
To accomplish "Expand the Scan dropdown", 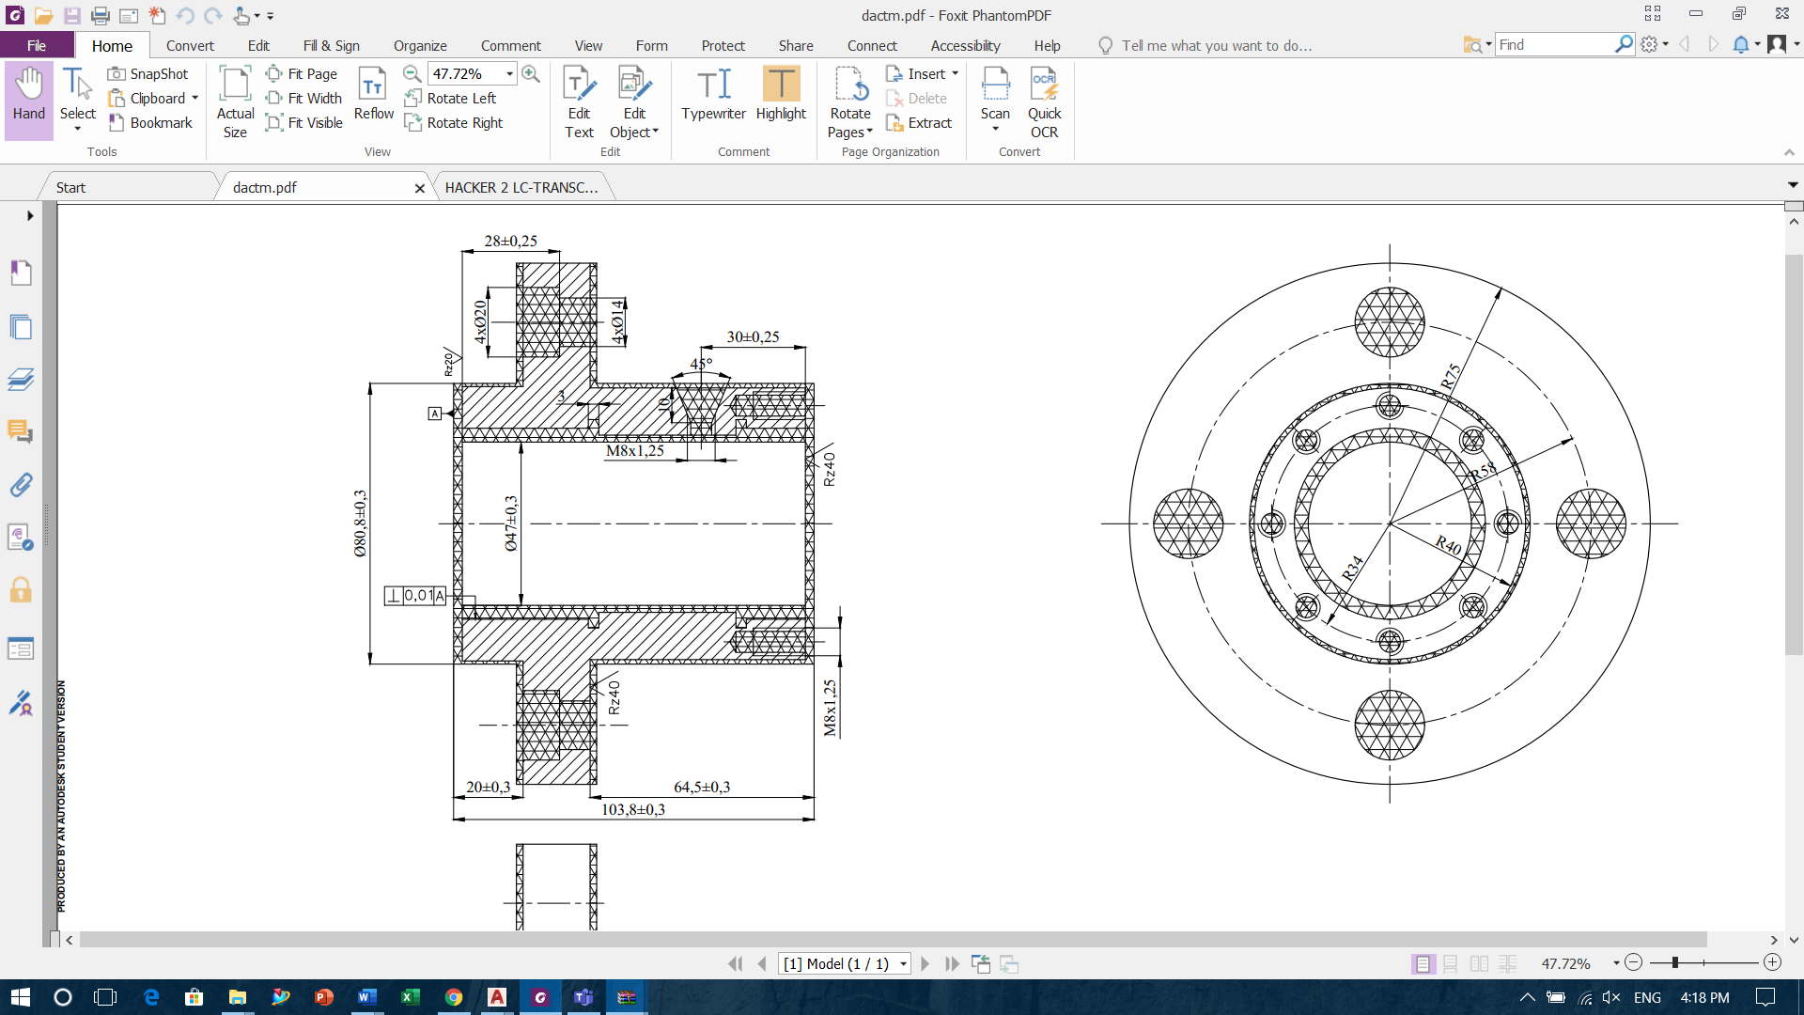I will coord(995,129).
